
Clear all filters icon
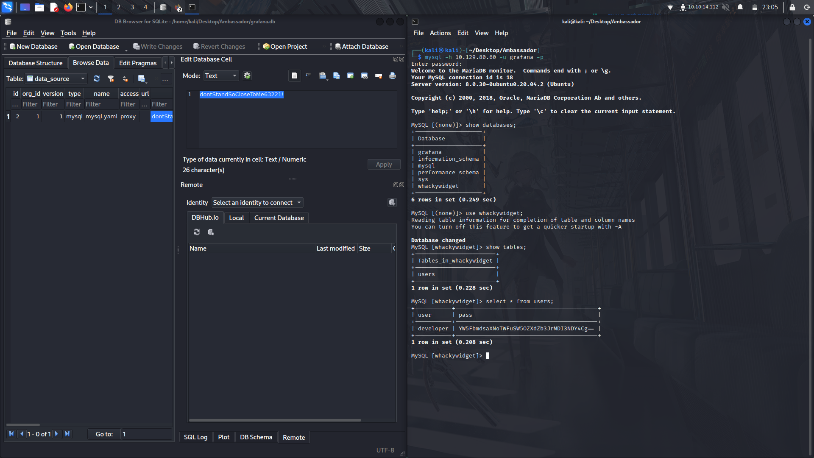pos(111,78)
